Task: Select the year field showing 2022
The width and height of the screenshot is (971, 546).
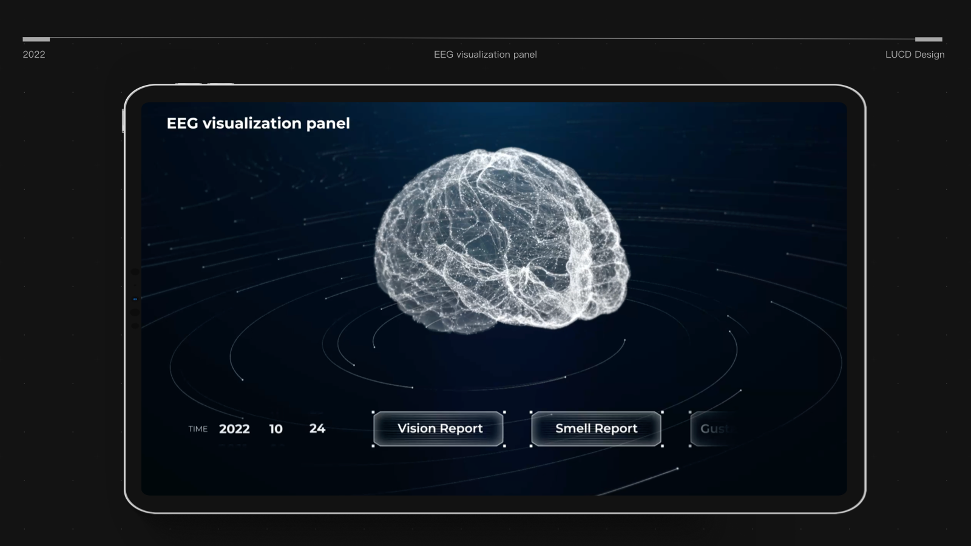Action: coord(234,428)
